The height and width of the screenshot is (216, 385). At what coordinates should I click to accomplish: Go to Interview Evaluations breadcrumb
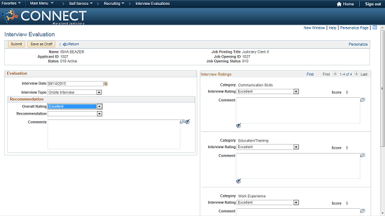coord(152,4)
